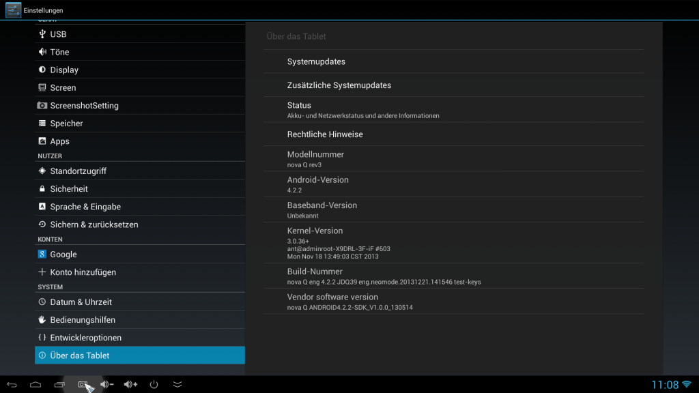Open the Datum & Uhrzeit label
The image size is (699, 393).
[81, 302]
